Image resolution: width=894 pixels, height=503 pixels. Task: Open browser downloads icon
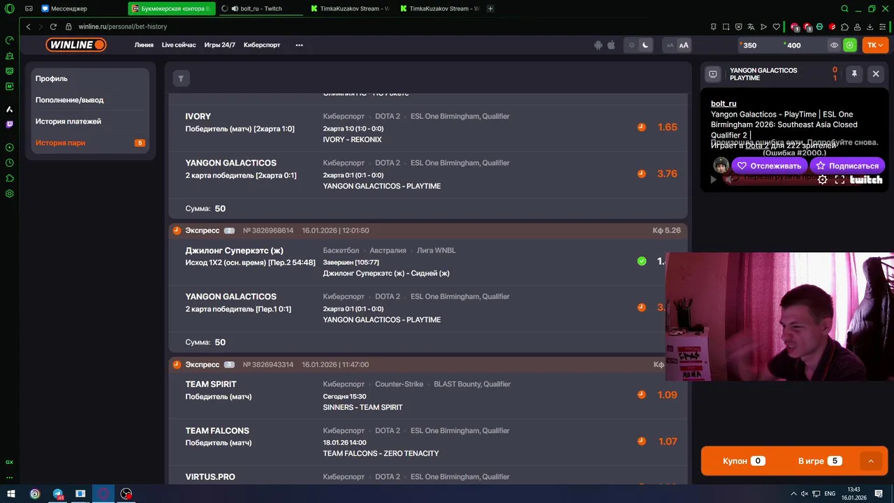point(870,27)
